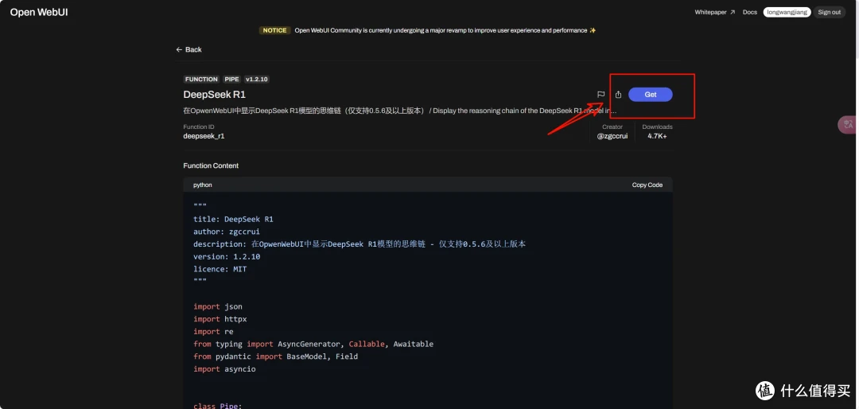Open creator @zgccrui profile
This screenshot has width=859, height=409.
[x=612, y=135]
